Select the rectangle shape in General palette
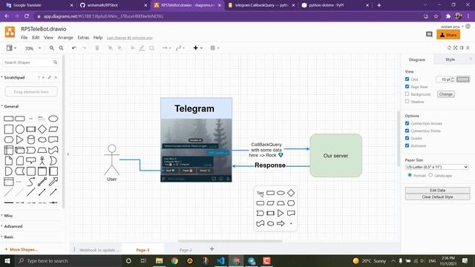Viewport: 475px width, 267px height. point(8,119)
